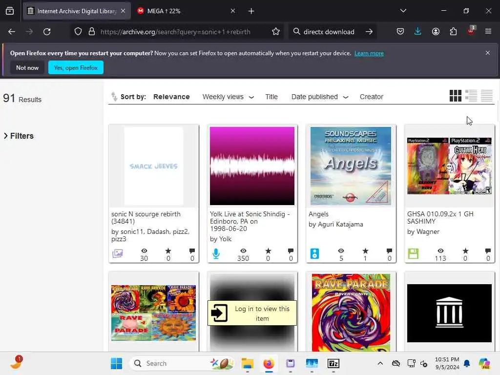Open a new browser tab
Viewport: 500px width, 375px height.
click(x=251, y=11)
